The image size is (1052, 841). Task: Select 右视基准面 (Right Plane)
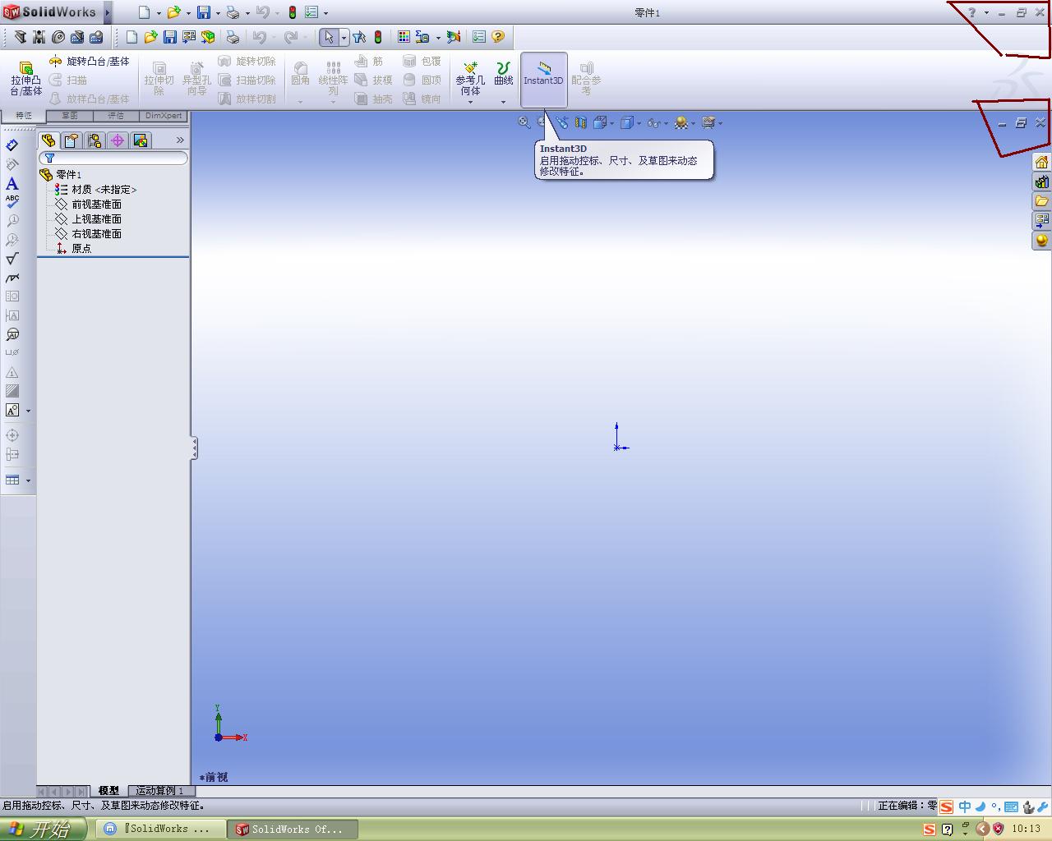pos(89,233)
